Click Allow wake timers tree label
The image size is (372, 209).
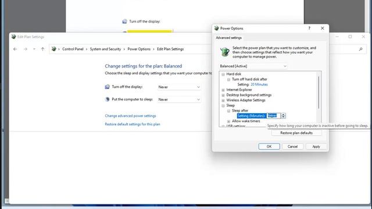[x=246, y=121]
